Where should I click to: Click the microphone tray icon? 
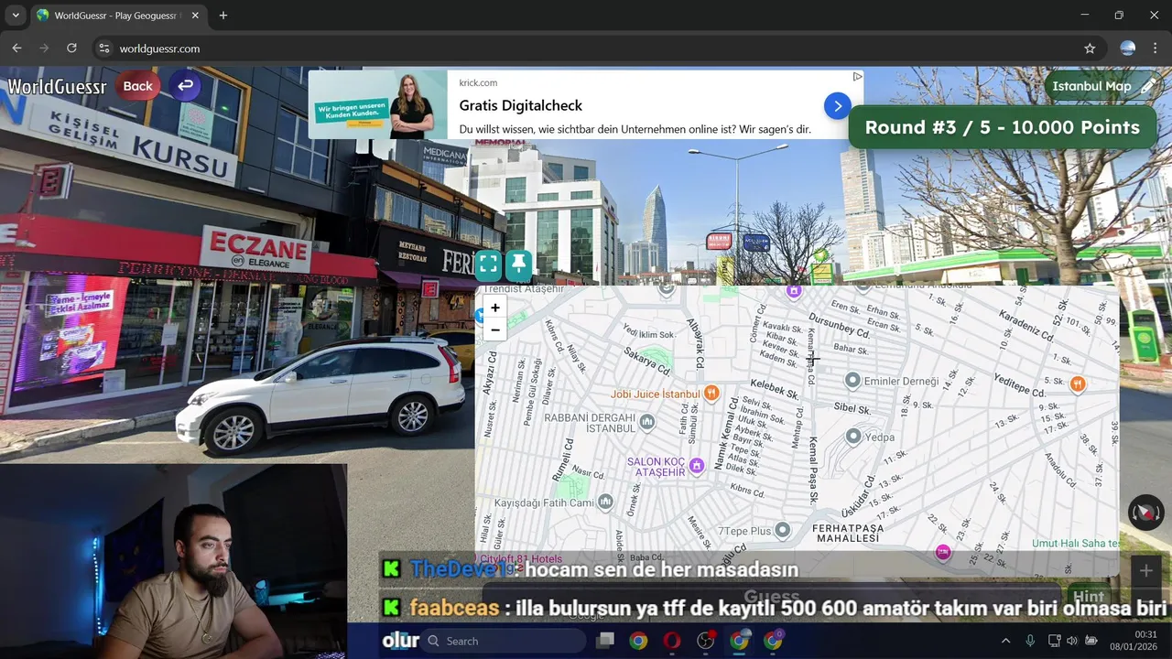pyautogui.click(x=1030, y=641)
